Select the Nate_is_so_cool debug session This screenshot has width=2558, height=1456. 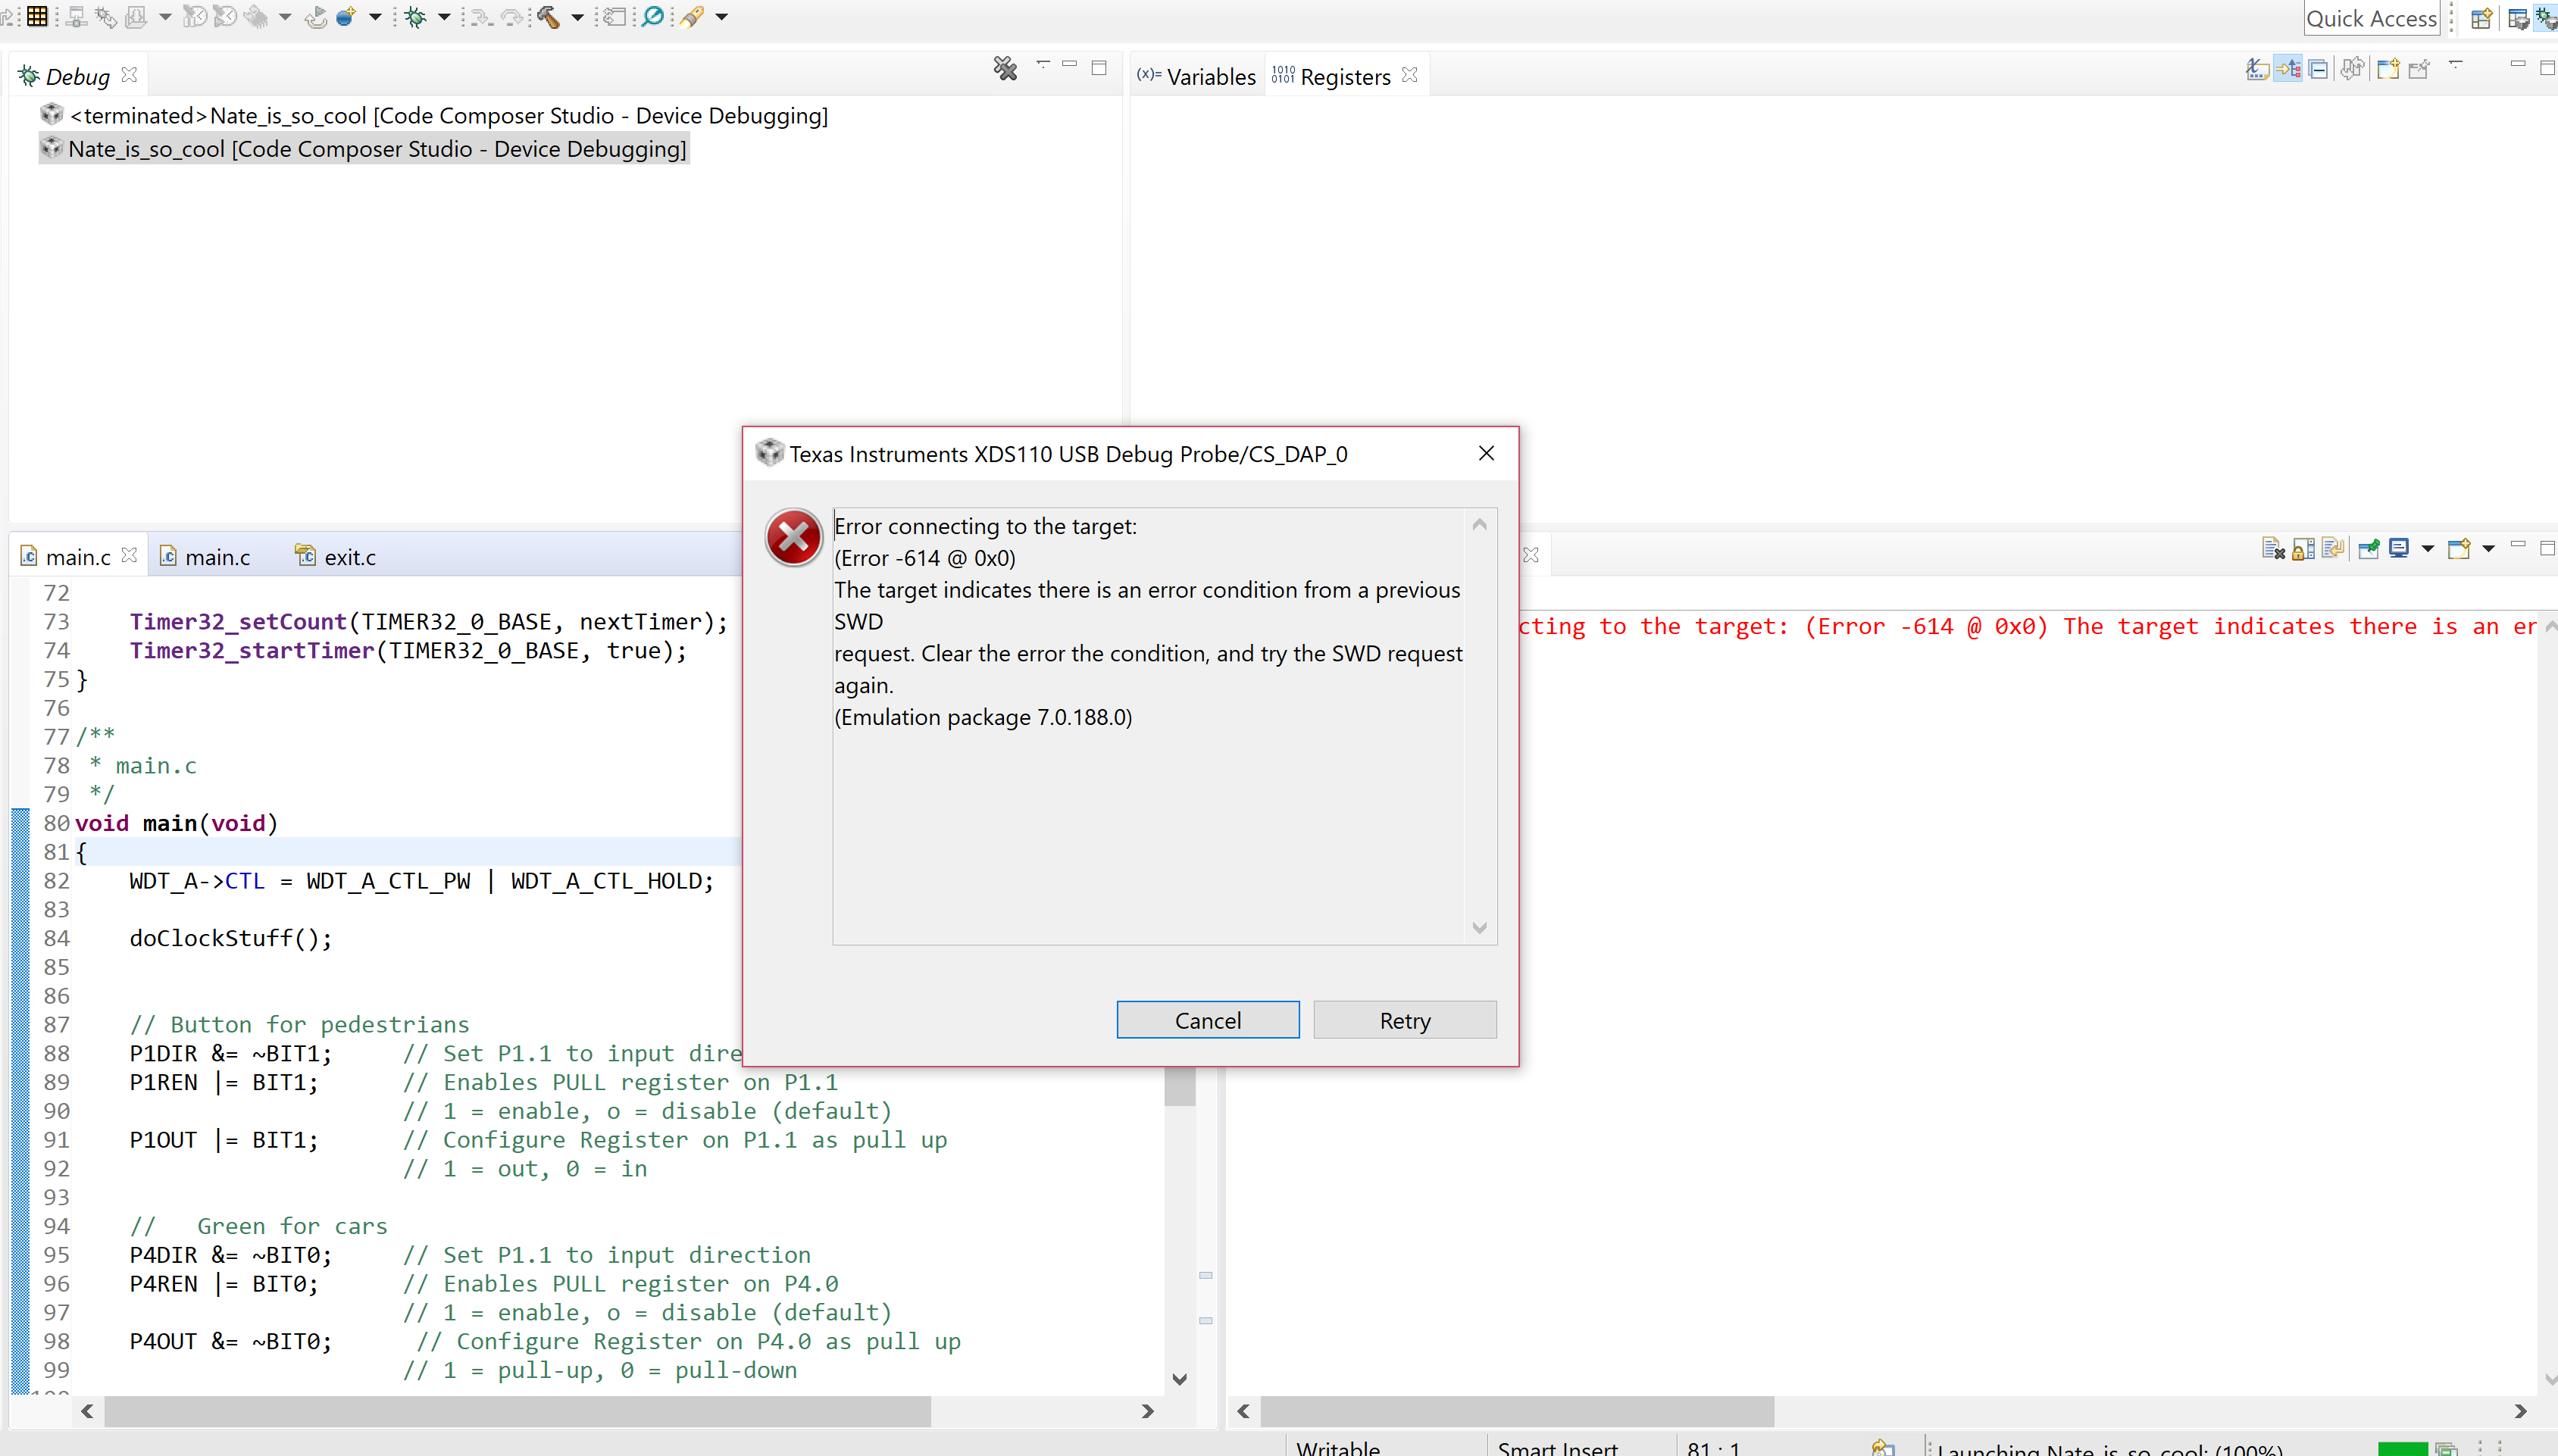(374, 148)
